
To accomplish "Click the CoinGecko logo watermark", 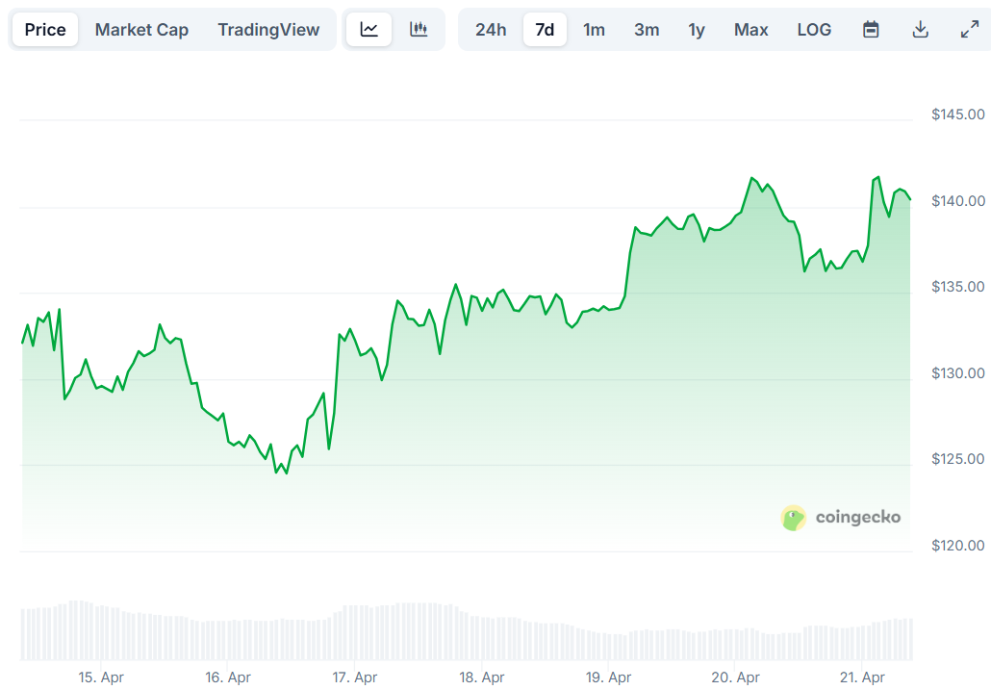I will tap(841, 518).
